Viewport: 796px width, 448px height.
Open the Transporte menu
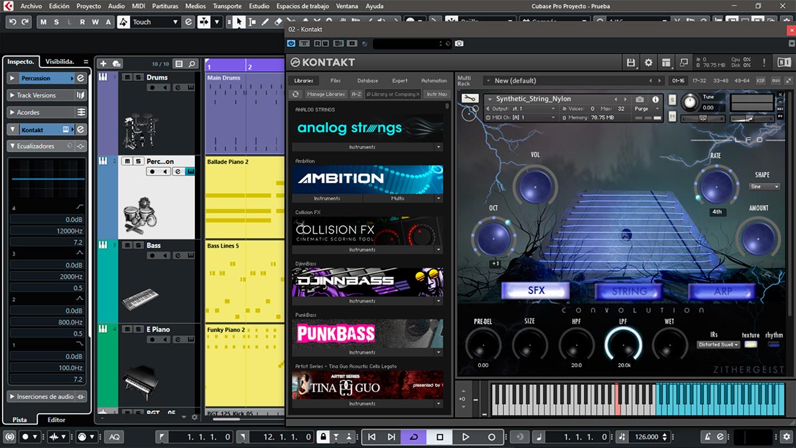(x=227, y=6)
